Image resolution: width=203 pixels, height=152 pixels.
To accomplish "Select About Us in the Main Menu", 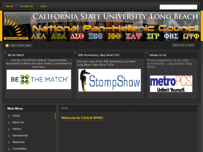I will [x=30, y=122].
